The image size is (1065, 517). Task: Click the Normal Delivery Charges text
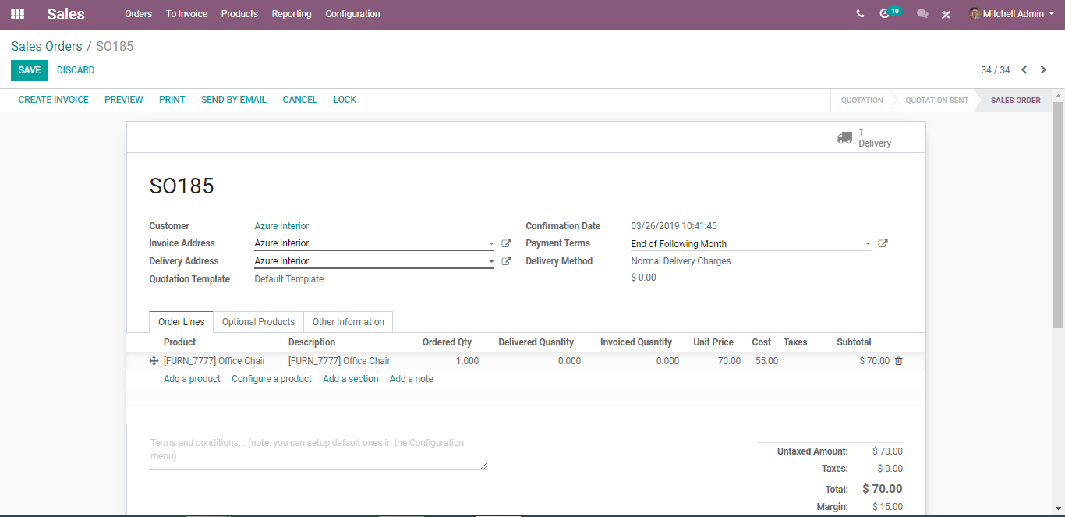pyautogui.click(x=681, y=261)
